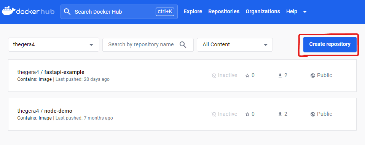Click 'Last pushed: 7 months ago' text
The image size is (365, 145).
coord(84,118)
